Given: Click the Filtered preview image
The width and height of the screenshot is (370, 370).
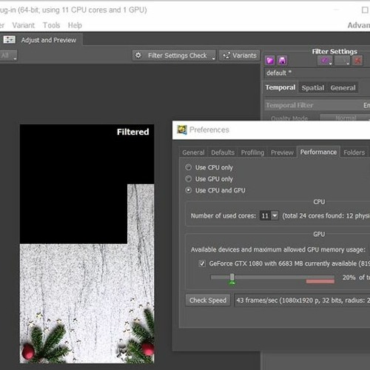Looking at the screenshot, I should point(87,243).
